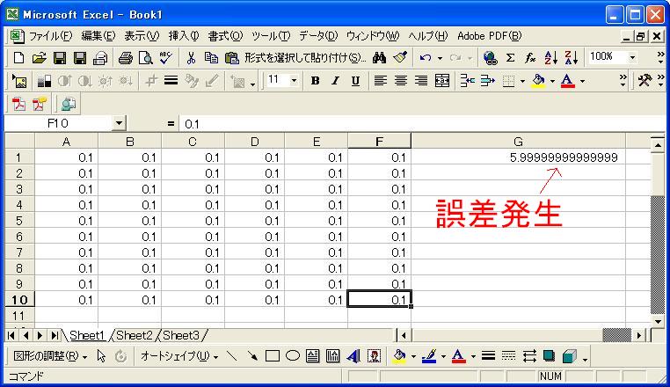Click the Convert to Adobe PDF icon
670x387 pixels.
[x=18, y=104]
